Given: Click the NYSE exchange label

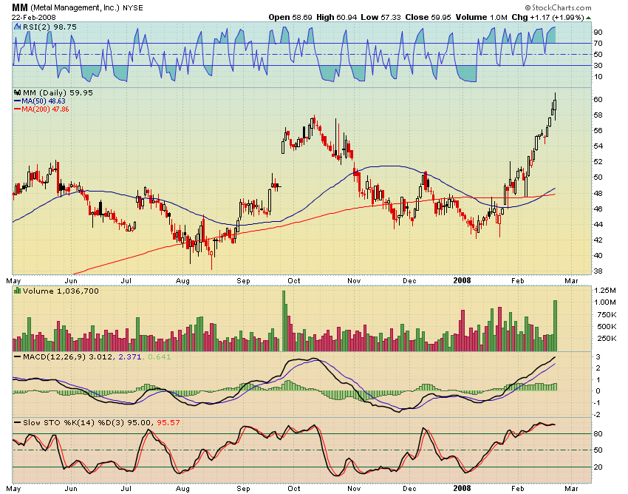Looking at the screenshot, I should click(132, 7).
